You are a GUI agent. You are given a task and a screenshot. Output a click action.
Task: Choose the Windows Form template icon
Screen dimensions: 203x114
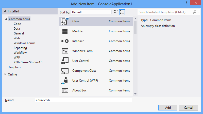pyautogui.click(x=65, y=51)
